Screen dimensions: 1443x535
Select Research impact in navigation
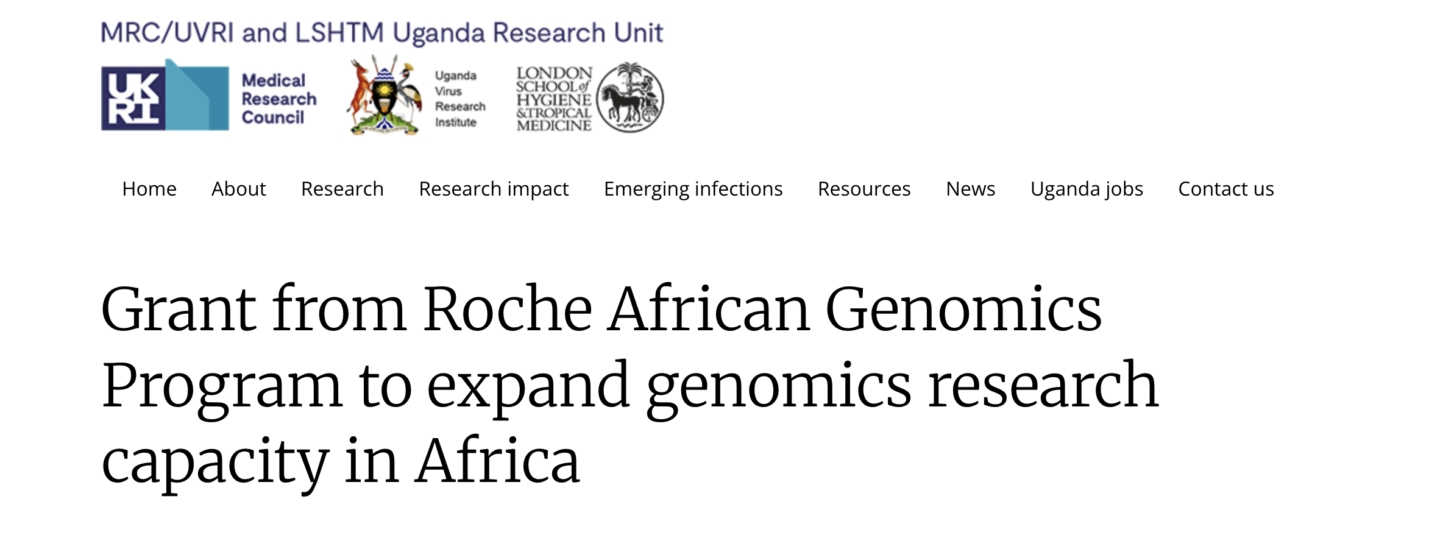pos(494,189)
